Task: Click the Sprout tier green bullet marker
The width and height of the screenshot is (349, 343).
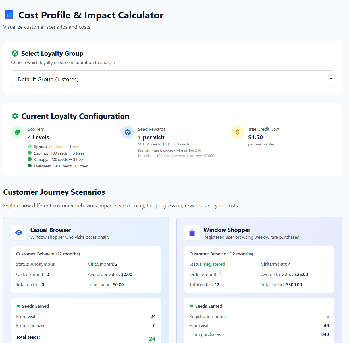Action: point(30,146)
